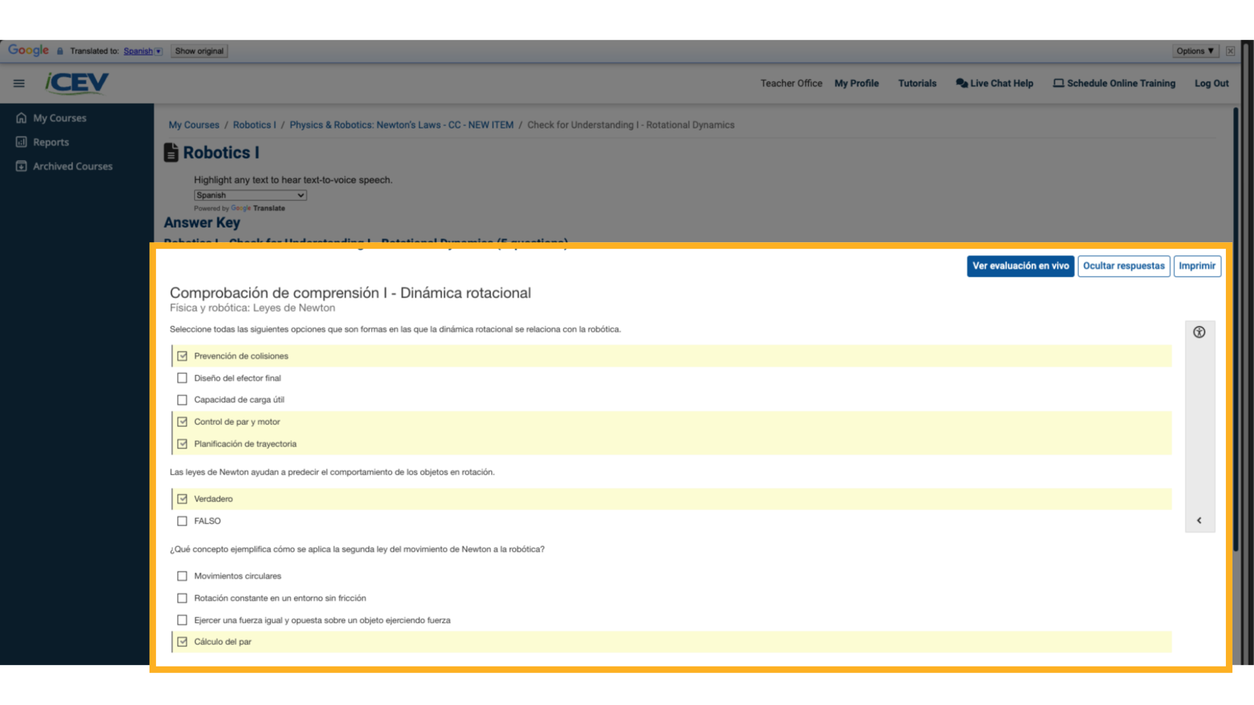Open Teacher Office menu item
This screenshot has height=705, width=1254.
pos(791,84)
